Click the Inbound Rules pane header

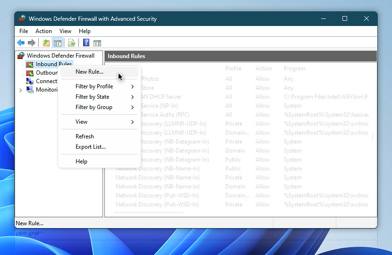coord(240,56)
